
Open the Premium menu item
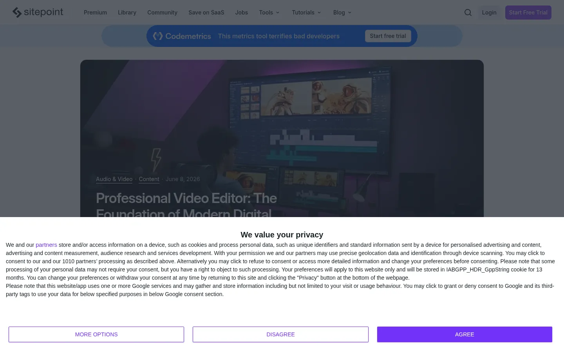tap(95, 13)
